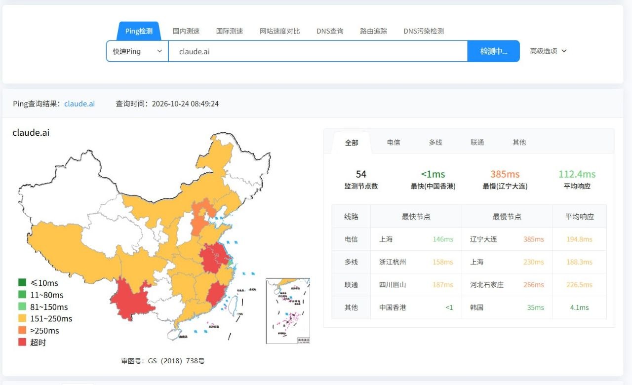Click the 上海 146ms fastest node cell
This screenshot has height=385, width=632.
[x=416, y=239]
